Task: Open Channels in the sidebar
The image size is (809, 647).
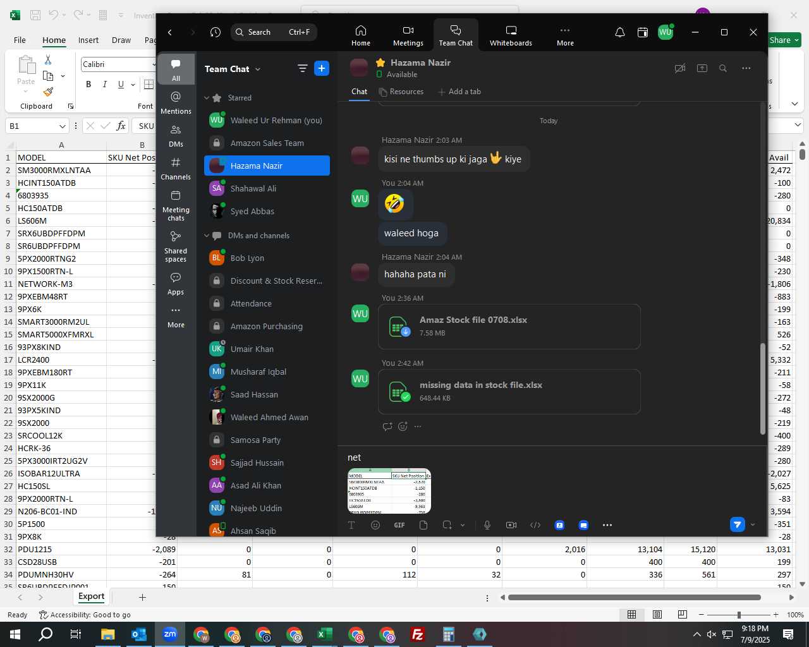Action: pos(176,168)
